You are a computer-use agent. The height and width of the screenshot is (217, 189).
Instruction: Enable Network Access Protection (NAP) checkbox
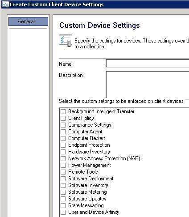pos(63,158)
